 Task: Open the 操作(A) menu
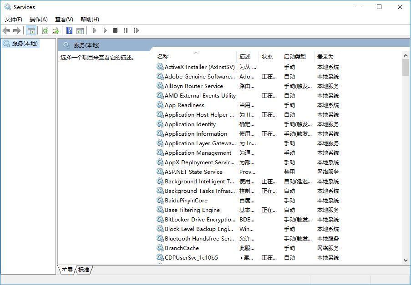pyautogui.click(x=39, y=20)
